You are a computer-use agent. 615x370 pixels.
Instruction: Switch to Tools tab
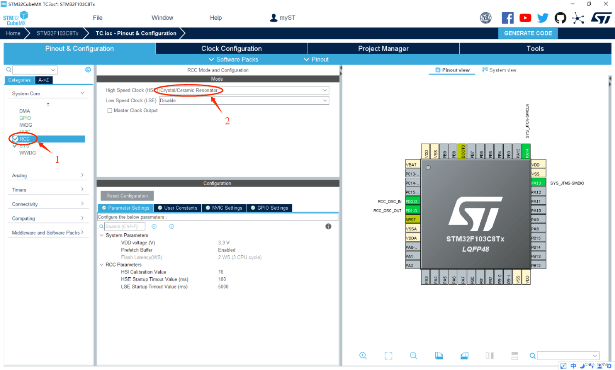click(535, 48)
